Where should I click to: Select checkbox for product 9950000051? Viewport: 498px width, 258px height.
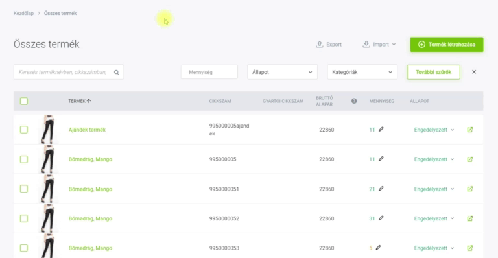24,189
